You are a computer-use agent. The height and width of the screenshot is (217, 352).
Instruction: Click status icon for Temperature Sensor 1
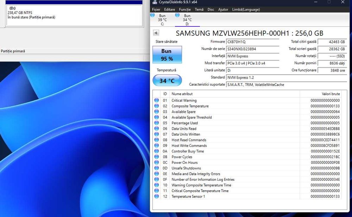pyautogui.click(x=157, y=196)
